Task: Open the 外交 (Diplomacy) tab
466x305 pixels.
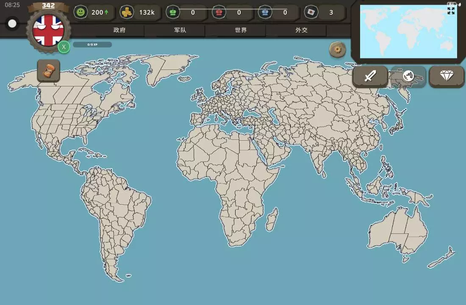Action: click(x=302, y=30)
